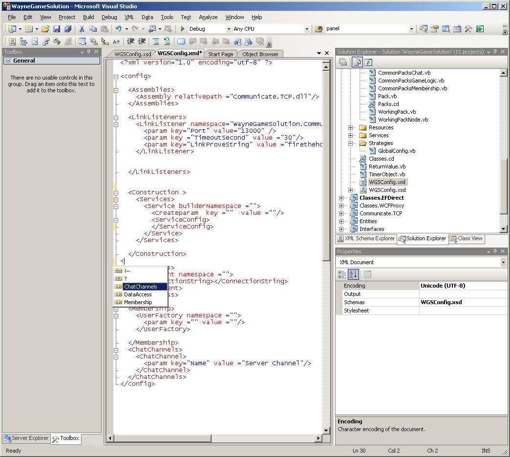The height and width of the screenshot is (457, 510).
Task: Click the Increase Indent toolbar icon
Action: pos(142,42)
